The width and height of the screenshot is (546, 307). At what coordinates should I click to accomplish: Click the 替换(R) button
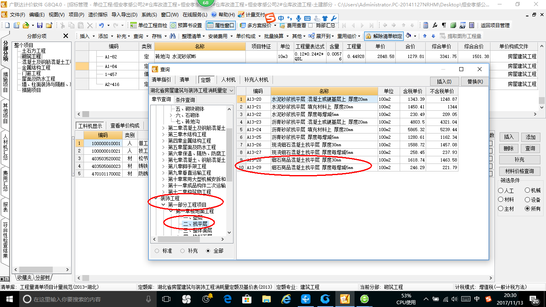[475, 82]
